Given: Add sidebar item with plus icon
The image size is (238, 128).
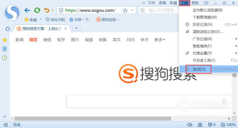Looking at the screenshot, I should [x=5, y=117].
